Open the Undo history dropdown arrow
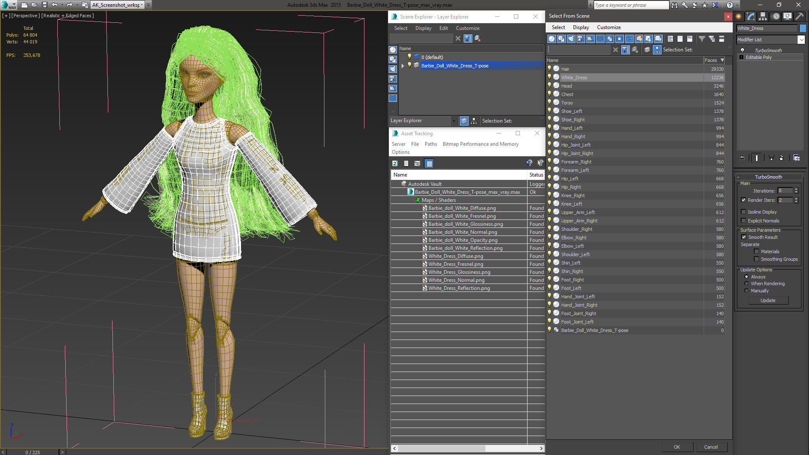This screenshot has height=455, width=809. click(62, 5)
